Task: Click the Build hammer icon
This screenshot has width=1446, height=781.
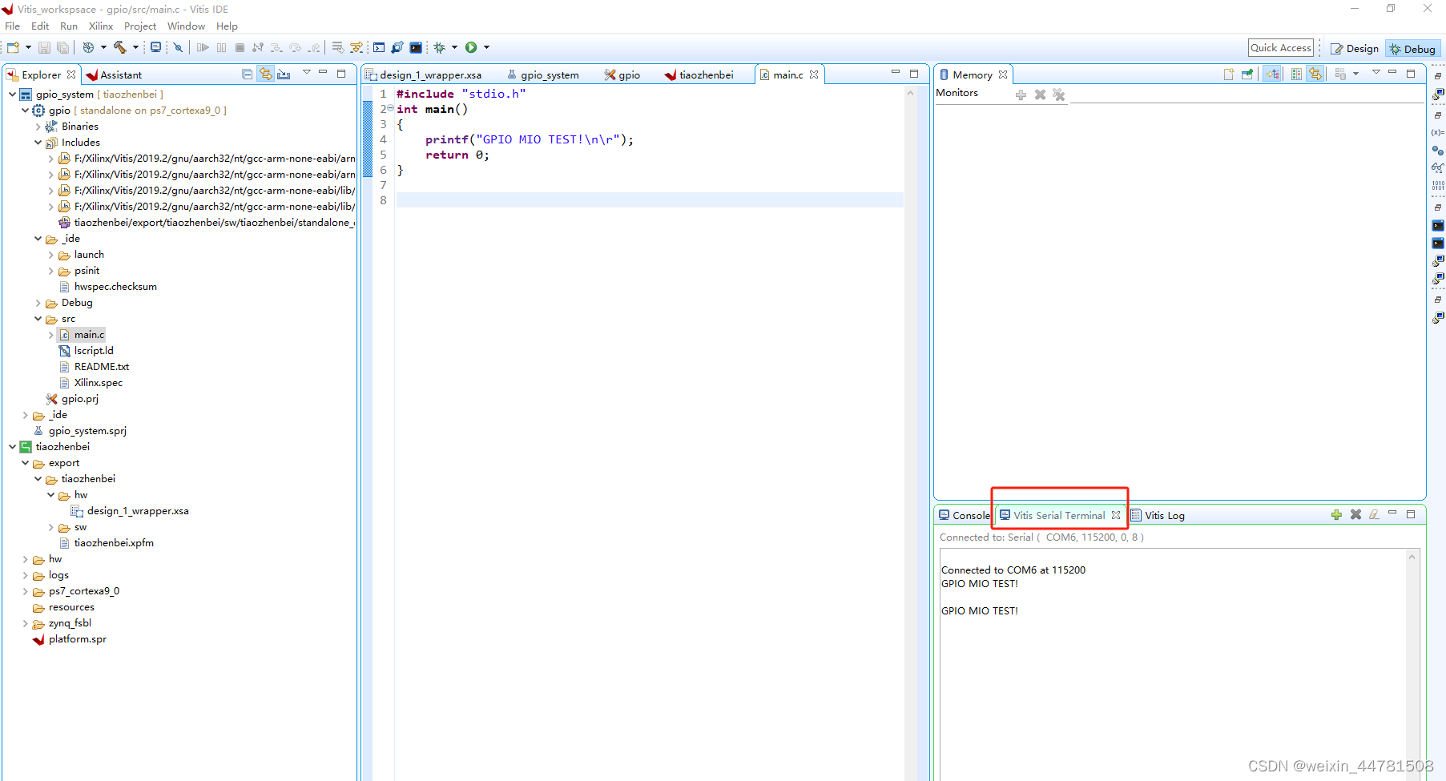Action: click(x=119, y=47)
